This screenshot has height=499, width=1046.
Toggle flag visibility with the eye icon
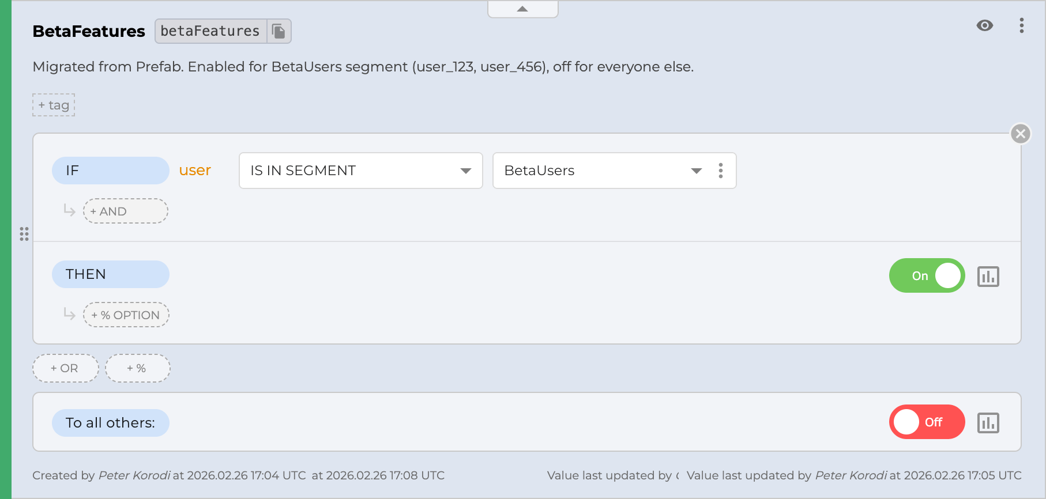coord(984,25)
